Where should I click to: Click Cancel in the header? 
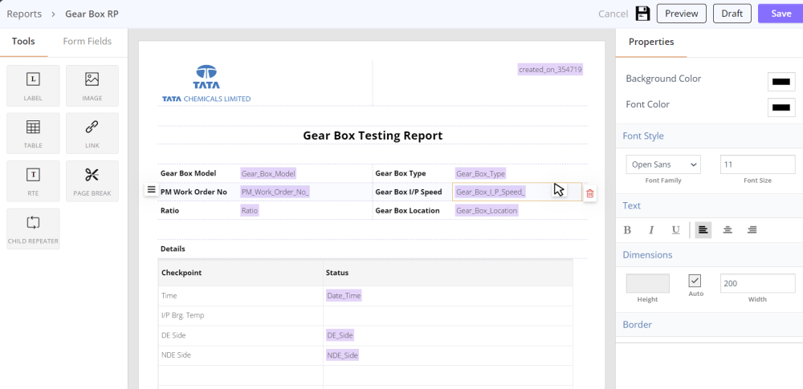[613, 14]
